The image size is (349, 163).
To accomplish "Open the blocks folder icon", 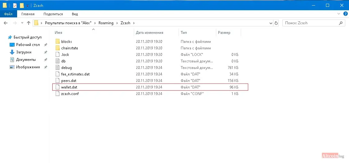I will [58, 42].
